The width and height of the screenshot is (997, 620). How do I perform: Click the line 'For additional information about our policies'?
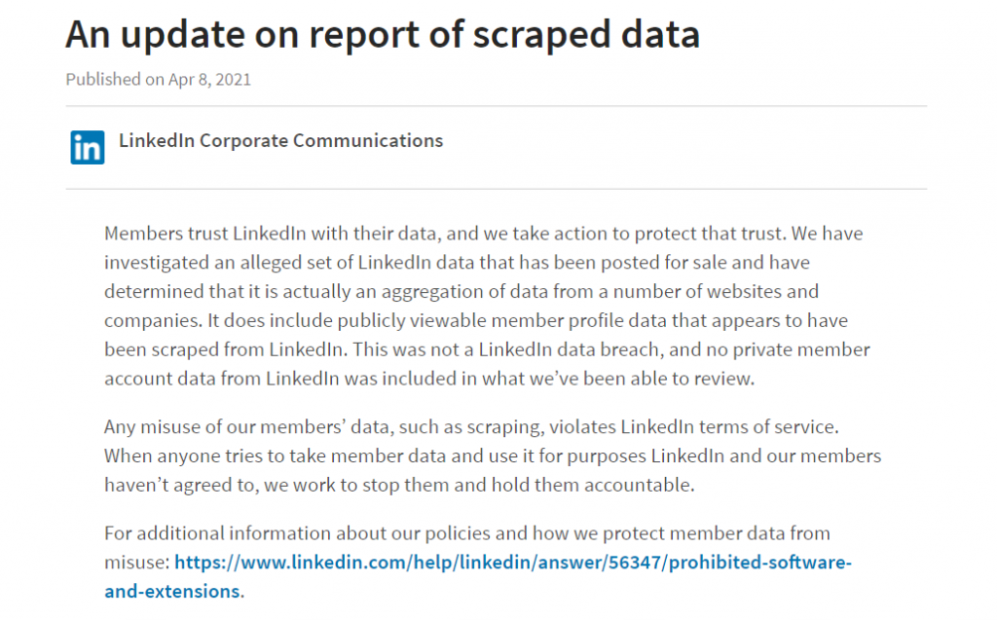point(467,533)
